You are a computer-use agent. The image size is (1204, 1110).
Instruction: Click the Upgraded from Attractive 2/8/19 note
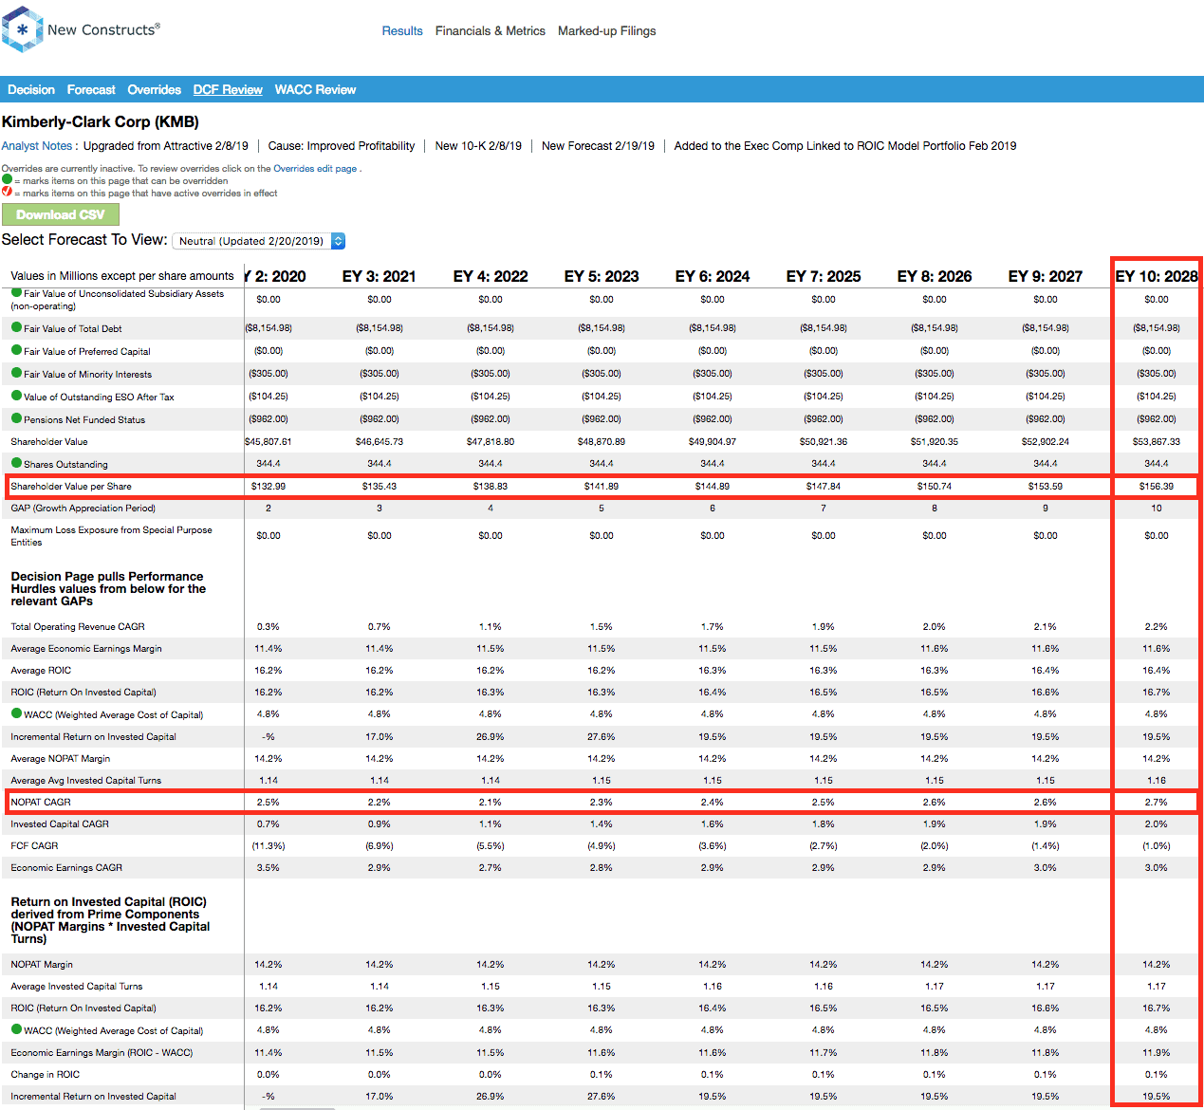pos(166,146)
